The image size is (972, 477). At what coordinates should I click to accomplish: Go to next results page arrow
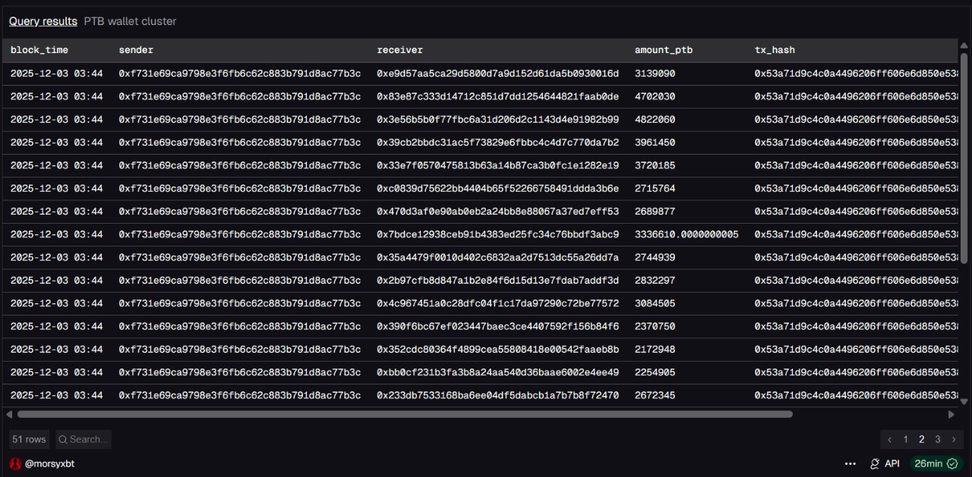[x=954, y=439]
